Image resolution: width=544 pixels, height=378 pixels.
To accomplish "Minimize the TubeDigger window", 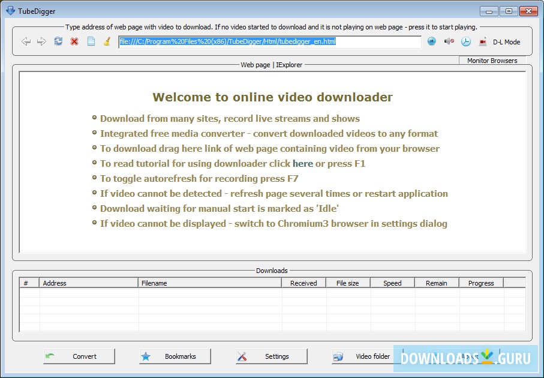I will pos(489,11).
